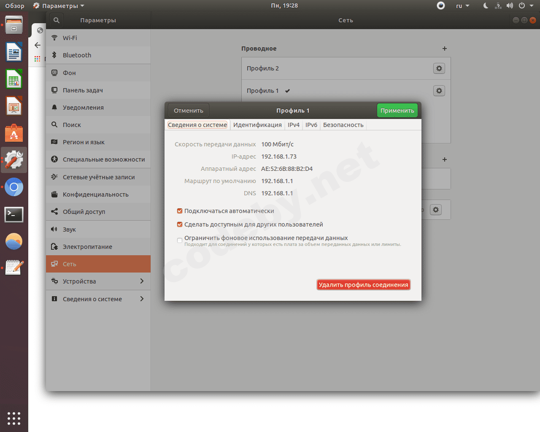Toggle Сделать доступным для других пользователей checkbox

180,224
